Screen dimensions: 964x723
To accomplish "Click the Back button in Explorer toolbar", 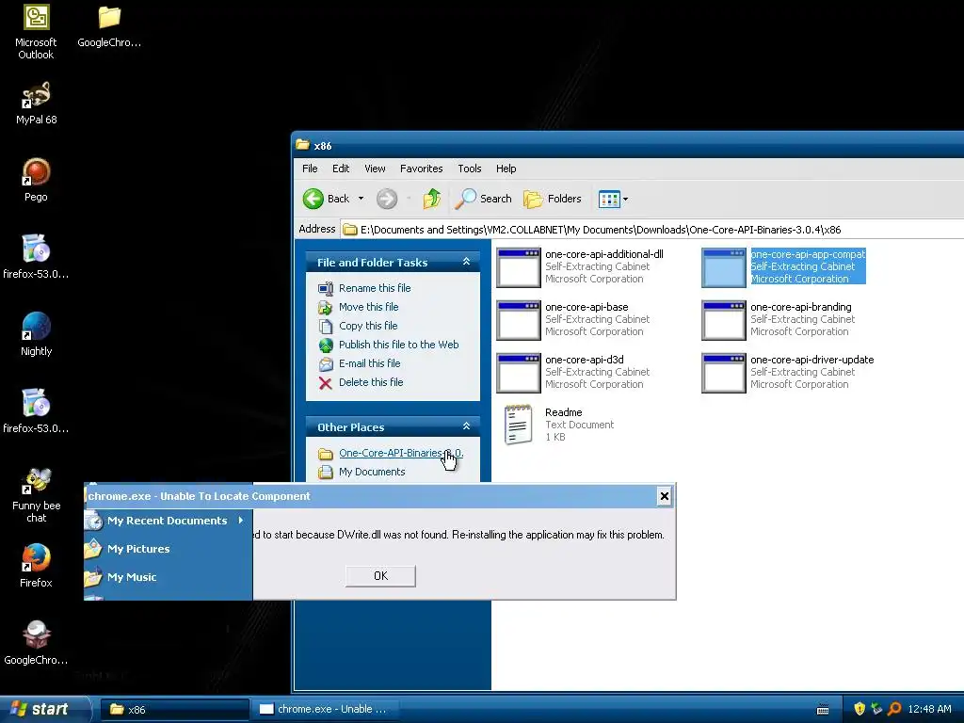I will coord(327,199).
